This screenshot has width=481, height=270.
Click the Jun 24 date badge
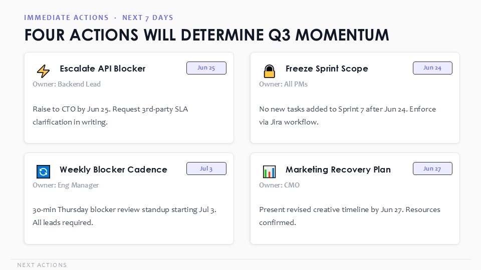pyautogui.click(x=432, y=68)
